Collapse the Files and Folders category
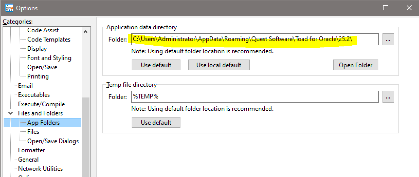Image resolution: width=419 pixels, height=177 pixels. 11,113
